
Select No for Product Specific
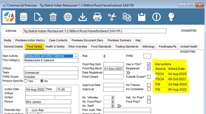(x=42, y=81)
